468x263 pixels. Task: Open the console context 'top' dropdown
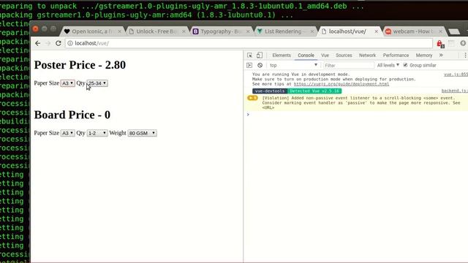click(x=293, y=65)
